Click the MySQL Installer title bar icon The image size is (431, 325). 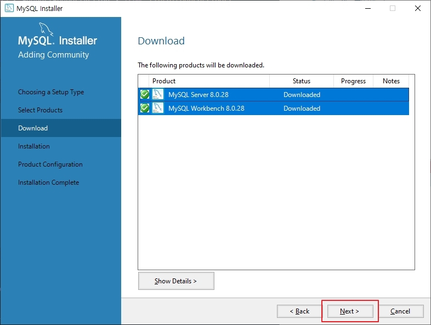pyautogui.click(x=9, y=8)
